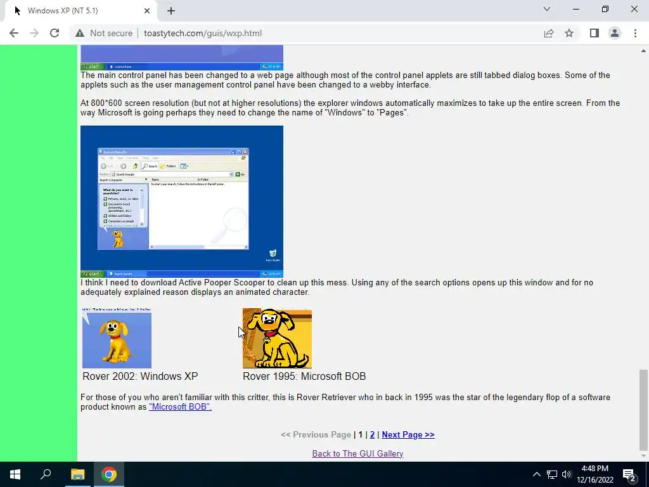
Task: Click the "Rover 1995: Microsoft BOB" caption
Action: pyautogui.click(x=304, y=376)
